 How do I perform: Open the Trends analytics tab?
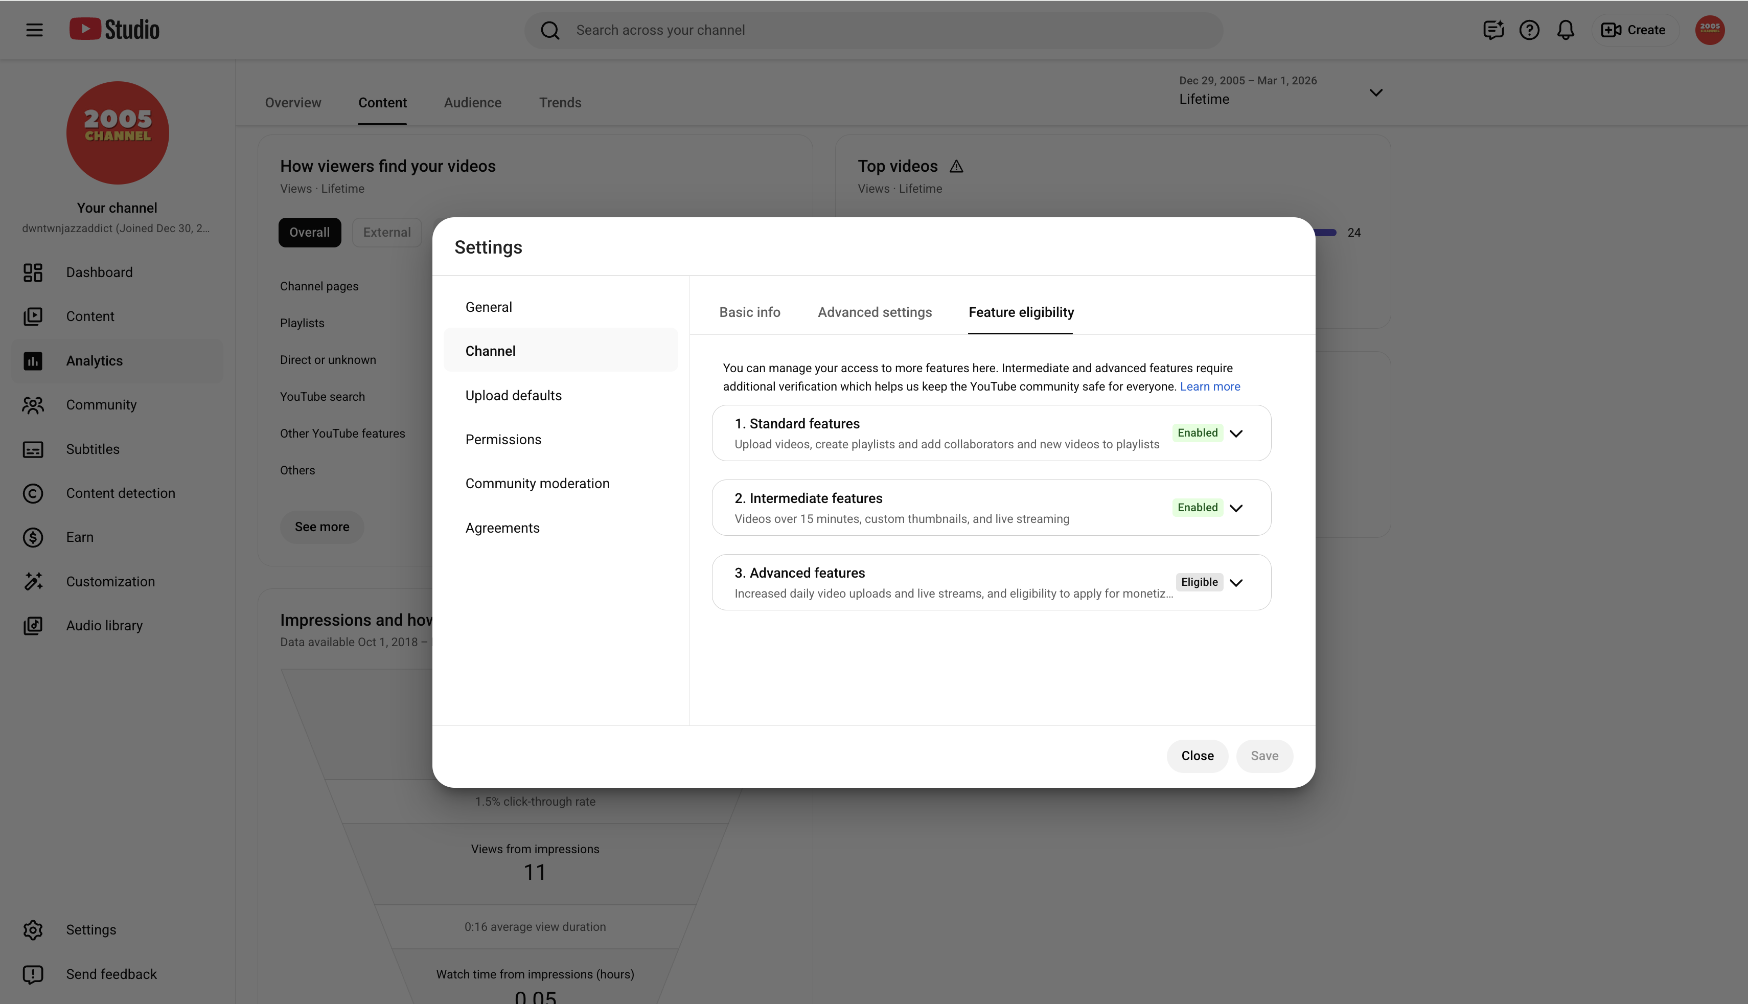(560, 103)
